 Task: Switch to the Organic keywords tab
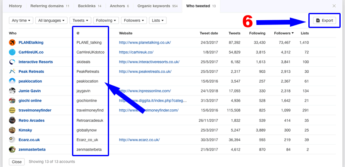[157, 6]
